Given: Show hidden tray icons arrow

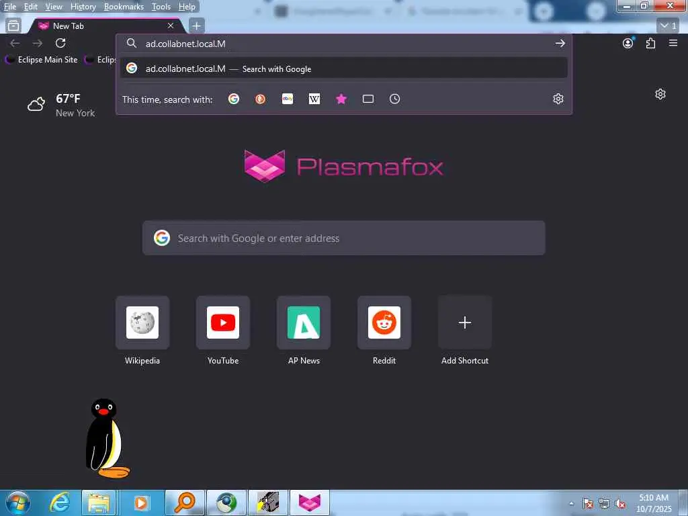Looking at the screenshot, I should (571, 504).
